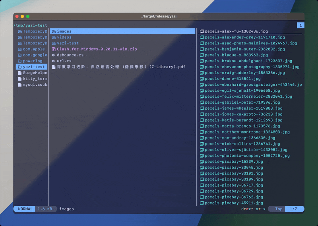Click the NORMAL mode indicator
This screenshot has height=226, width=318.
pyautogui.click(x=25, y=209)
